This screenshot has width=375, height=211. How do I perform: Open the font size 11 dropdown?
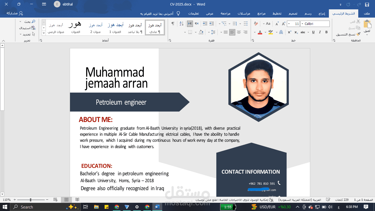(289, 24)
